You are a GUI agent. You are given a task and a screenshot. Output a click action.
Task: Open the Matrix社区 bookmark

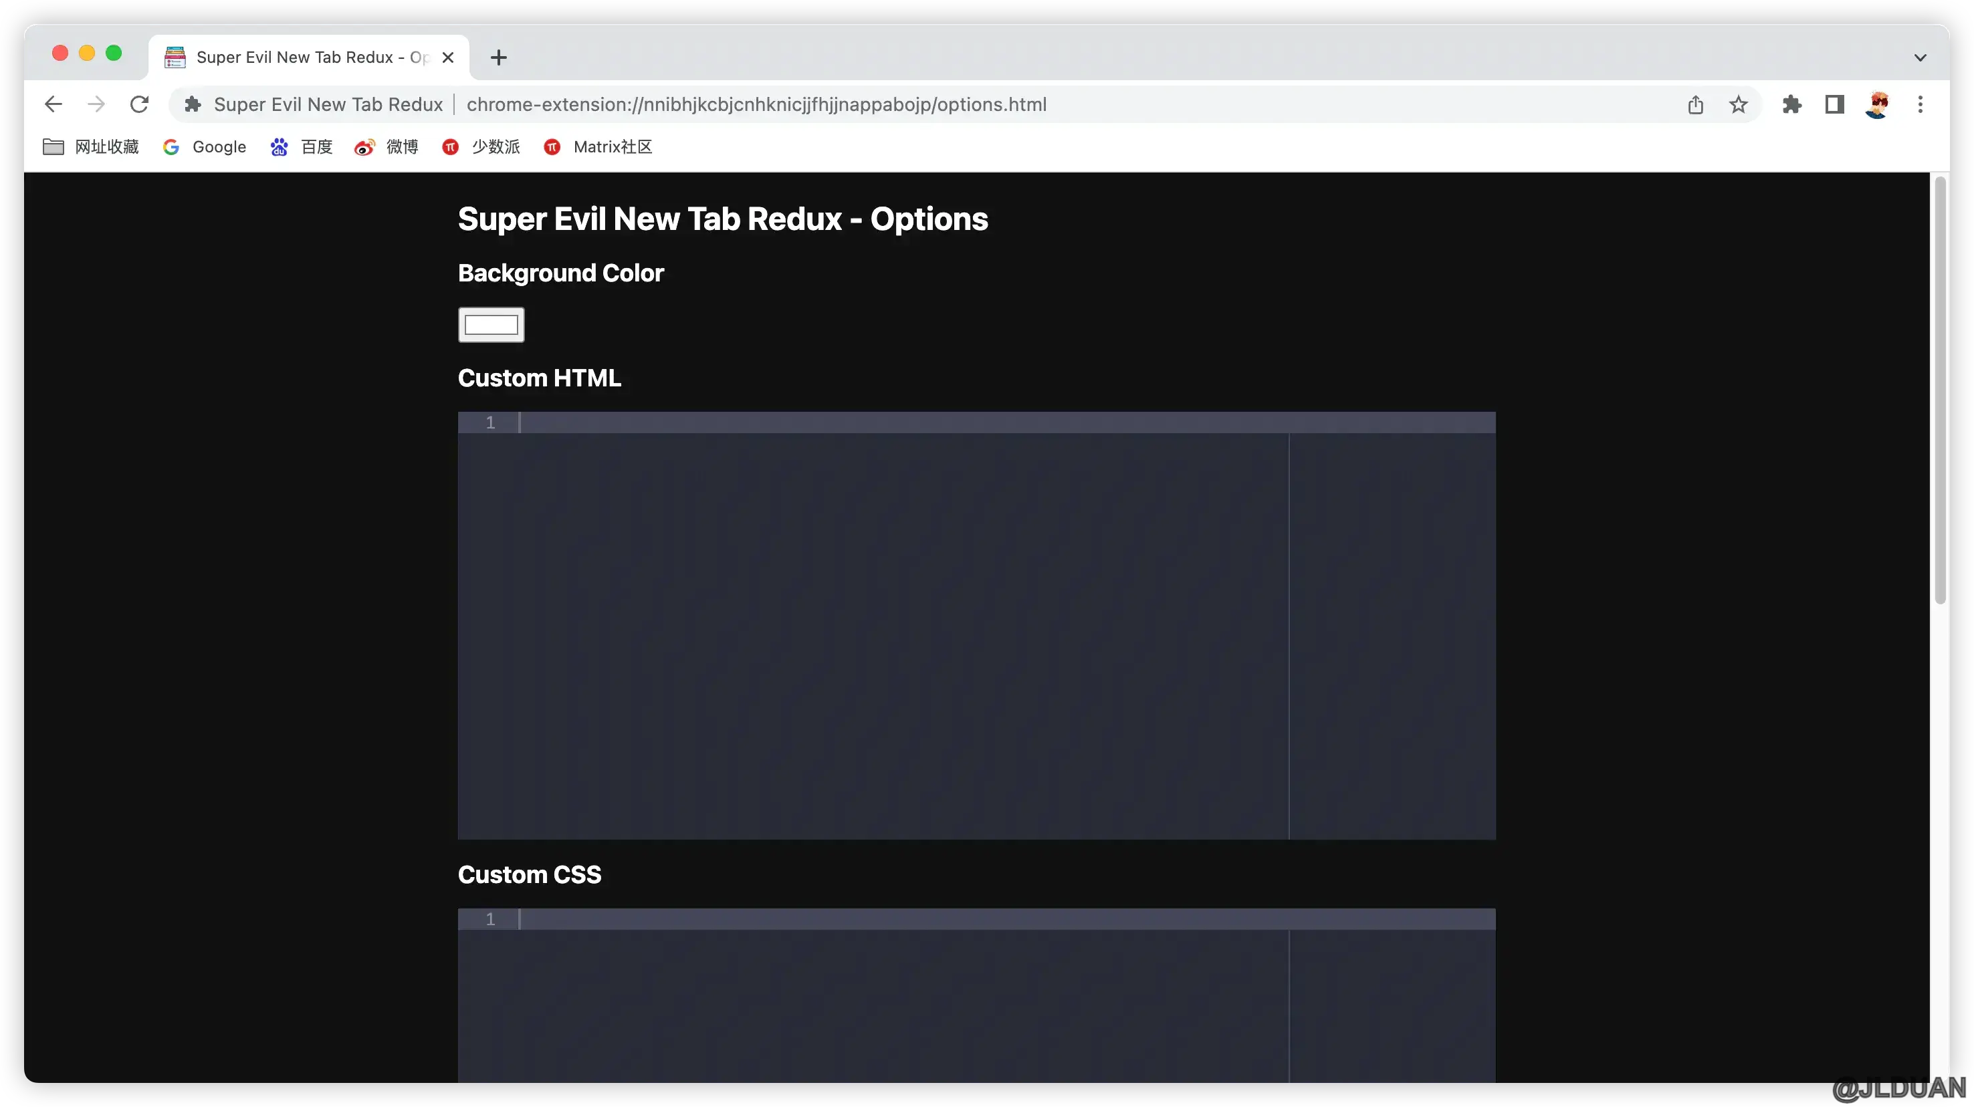(598, 146)
